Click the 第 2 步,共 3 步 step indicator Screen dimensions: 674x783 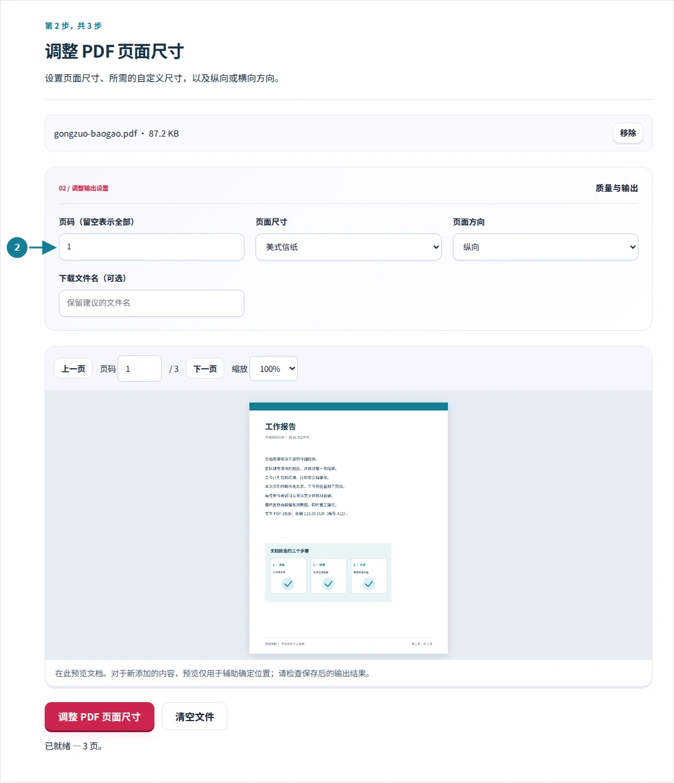tap(74, 26)
